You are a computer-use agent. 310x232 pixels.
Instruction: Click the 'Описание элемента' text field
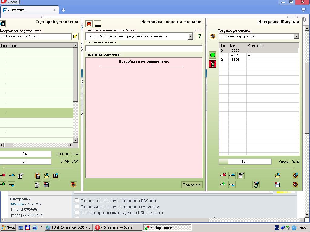click(144, 48)
